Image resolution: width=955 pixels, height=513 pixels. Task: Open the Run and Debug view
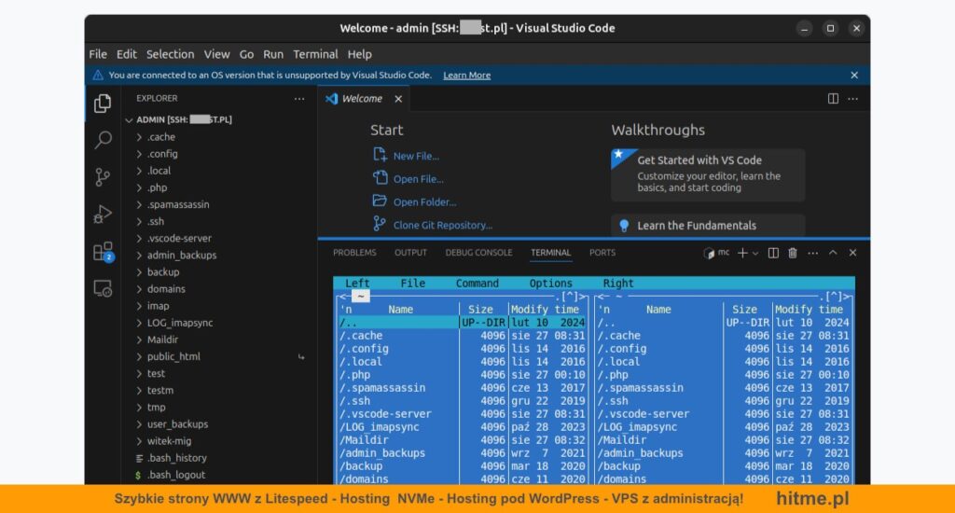[x=103, y=215]
